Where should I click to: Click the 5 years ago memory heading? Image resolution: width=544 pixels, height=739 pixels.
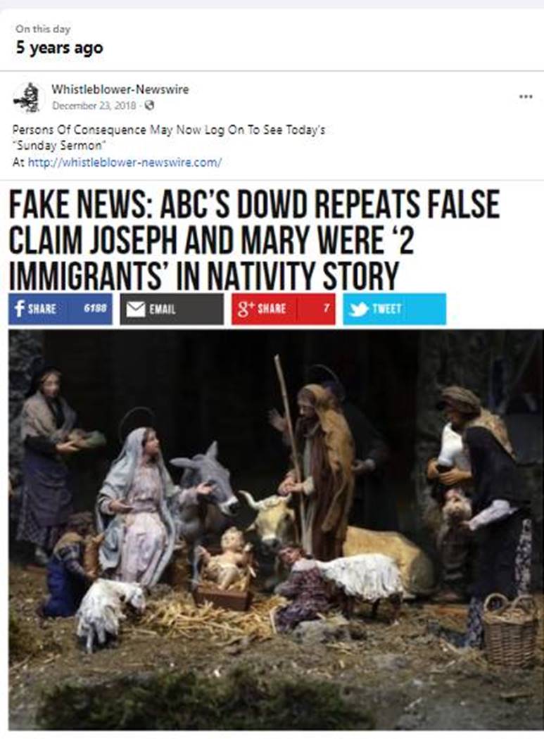pos(59,48)
